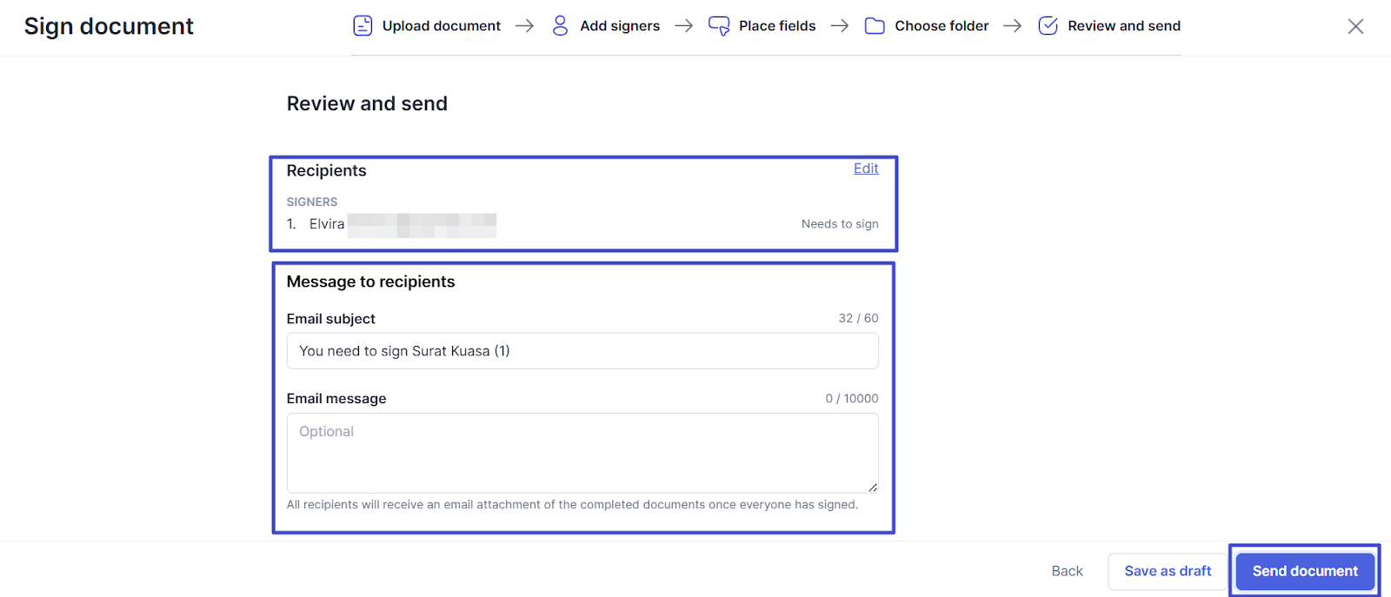This screenshot has height=597, width=1391.
Task: Click the Email message label
Action: point(336,399)
